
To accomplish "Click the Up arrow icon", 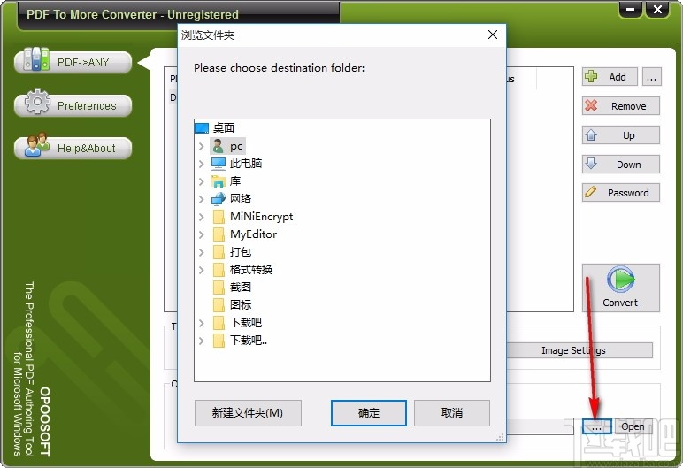I will (591, 134).
